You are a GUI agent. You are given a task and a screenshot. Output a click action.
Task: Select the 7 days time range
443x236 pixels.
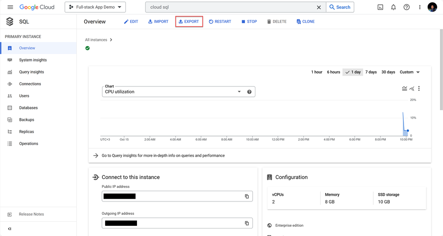(x=371, y=72)
